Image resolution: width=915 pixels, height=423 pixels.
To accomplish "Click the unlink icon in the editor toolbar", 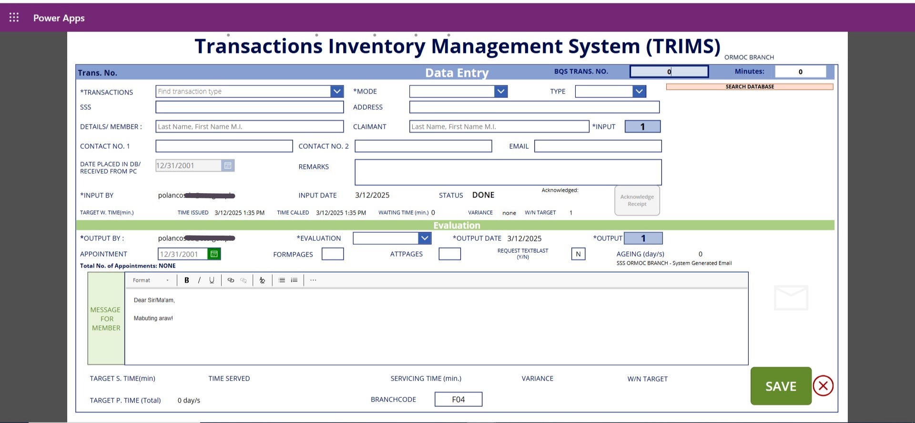I will tap(244, 280).
